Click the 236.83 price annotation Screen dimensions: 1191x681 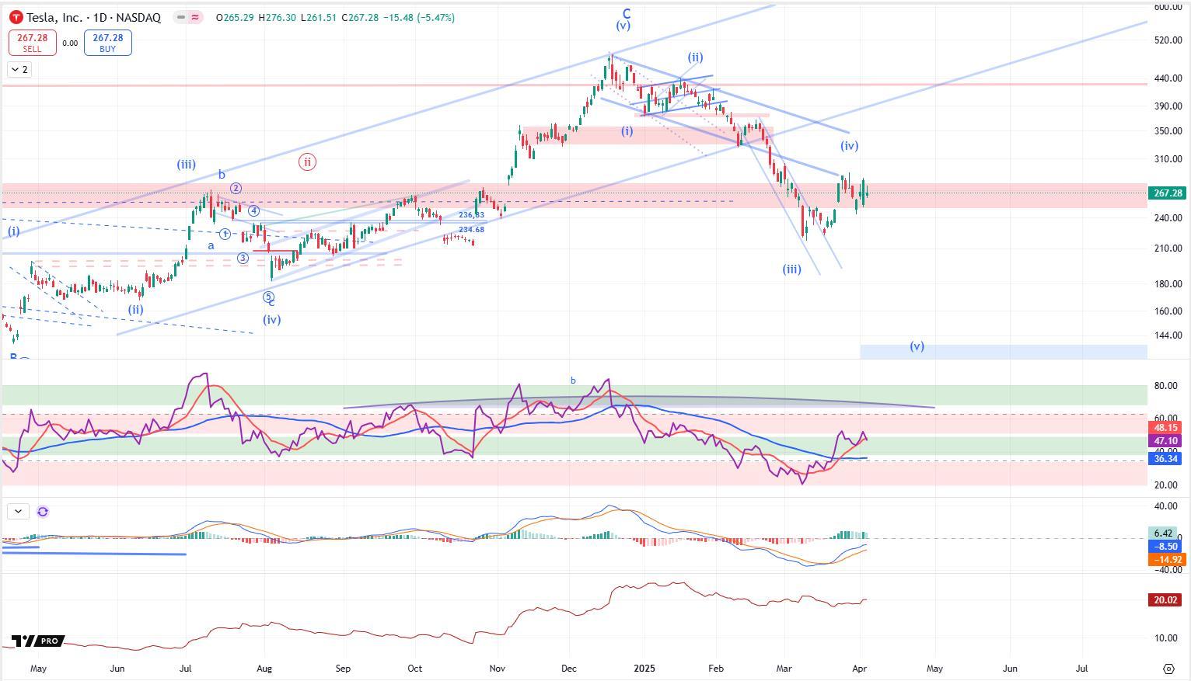point(471,215)
